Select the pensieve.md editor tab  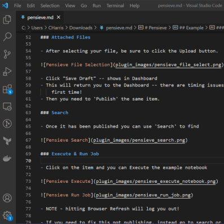tap(40, 17)
